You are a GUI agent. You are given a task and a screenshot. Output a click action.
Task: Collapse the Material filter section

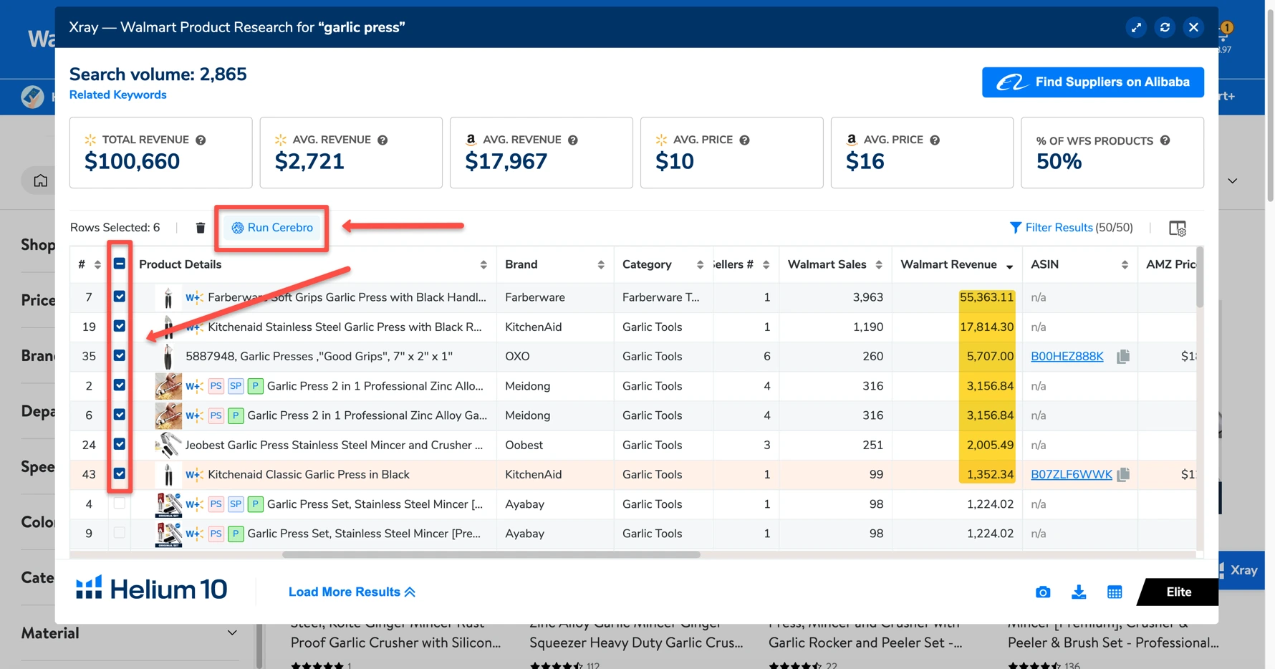(x=231, y=632)
